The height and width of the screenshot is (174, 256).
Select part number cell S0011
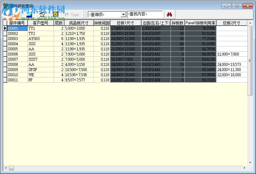(x=17, y=80)
